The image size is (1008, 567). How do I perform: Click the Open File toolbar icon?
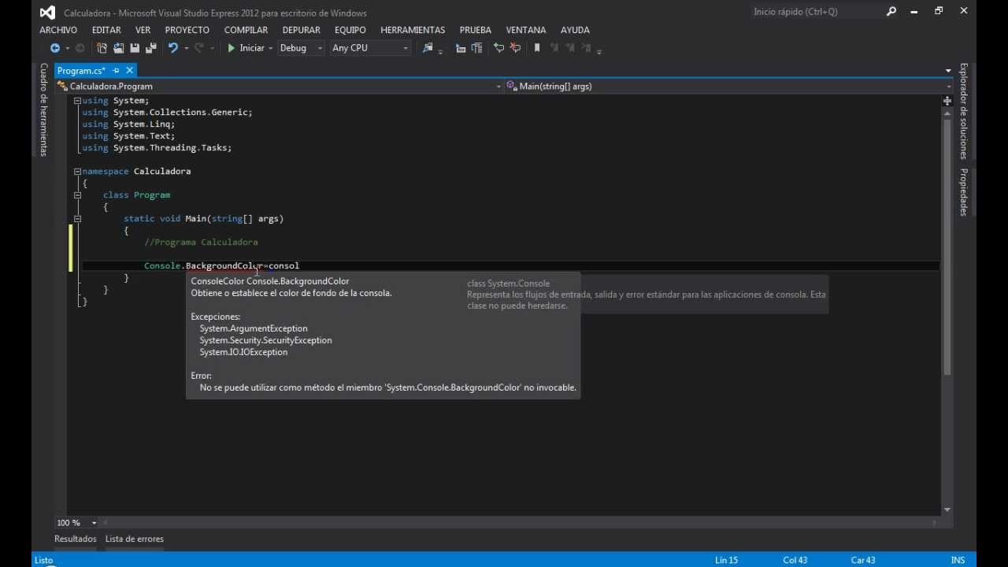[119, 48]
